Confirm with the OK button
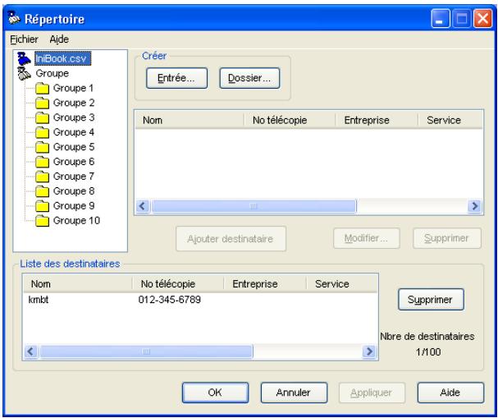Screen dimensions: 498x418 point(215,393)
